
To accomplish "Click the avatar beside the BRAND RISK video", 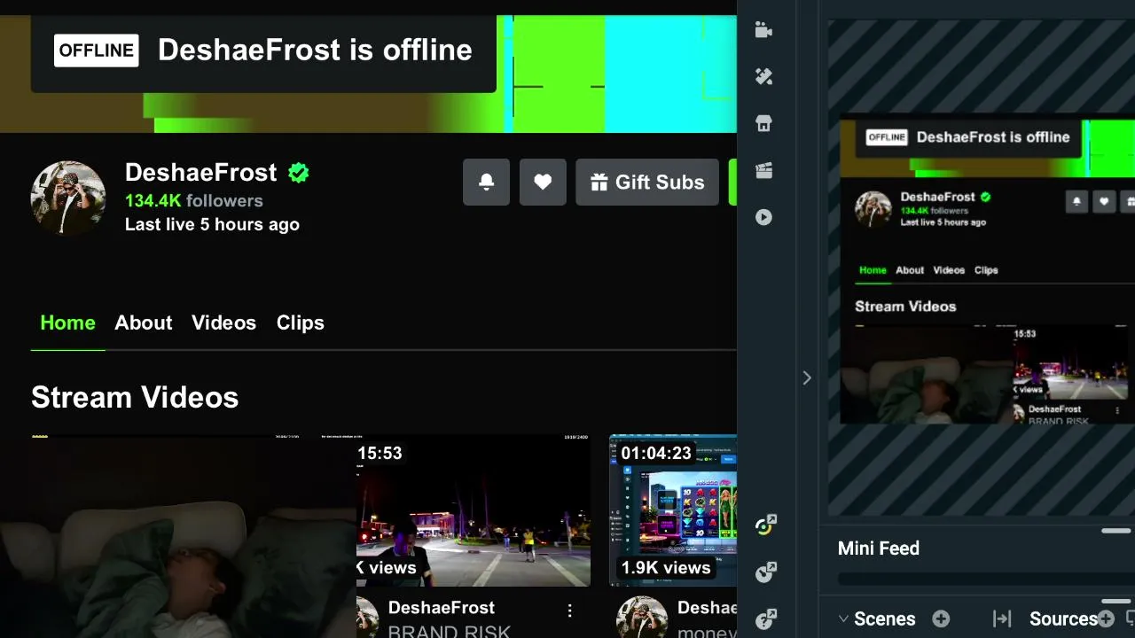I will [x=369, y=617].
